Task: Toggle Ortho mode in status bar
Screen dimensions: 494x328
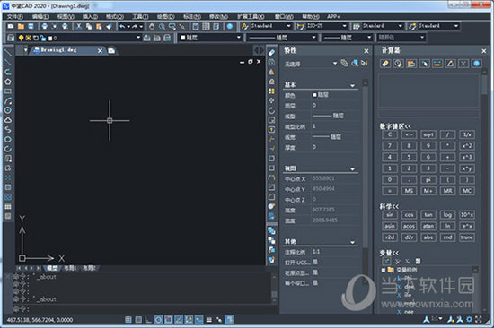Action: point(148,320)
